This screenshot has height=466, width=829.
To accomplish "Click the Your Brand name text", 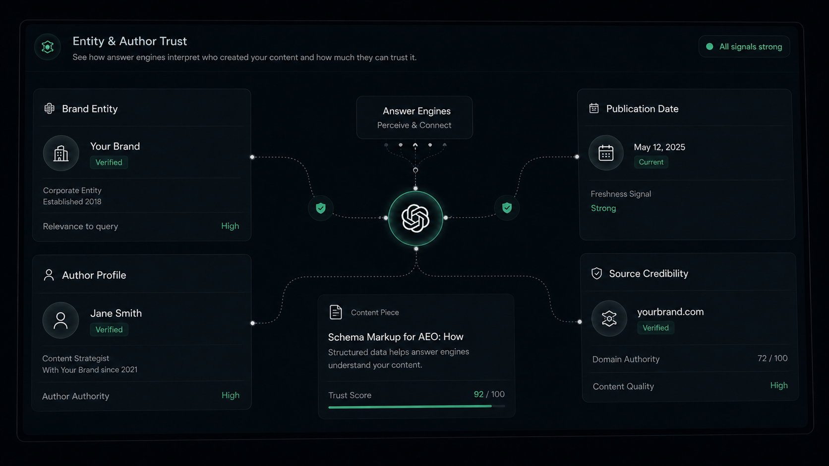I will [x=115, y=146].
